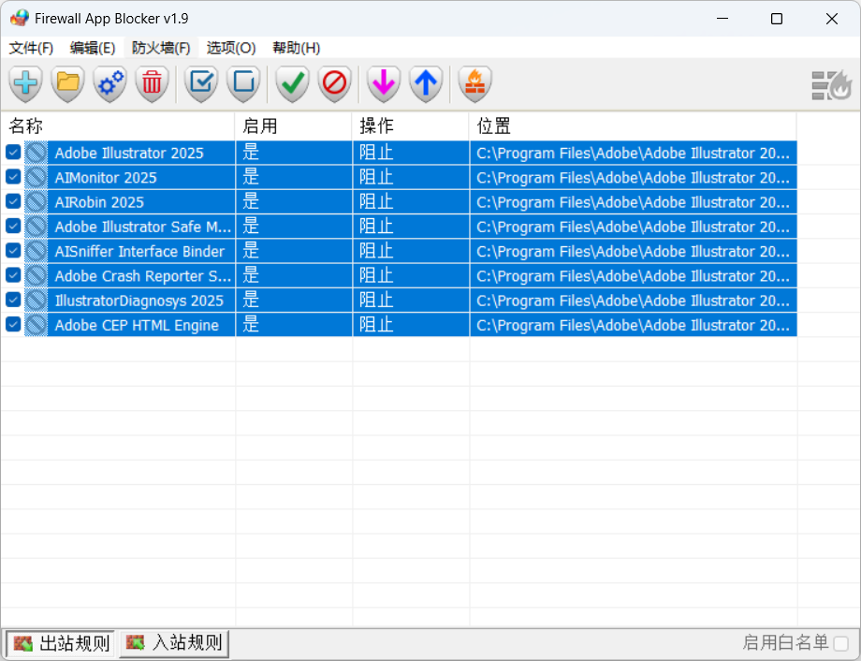Open the 防火墙(F) menu

click(x=161, y=49)
